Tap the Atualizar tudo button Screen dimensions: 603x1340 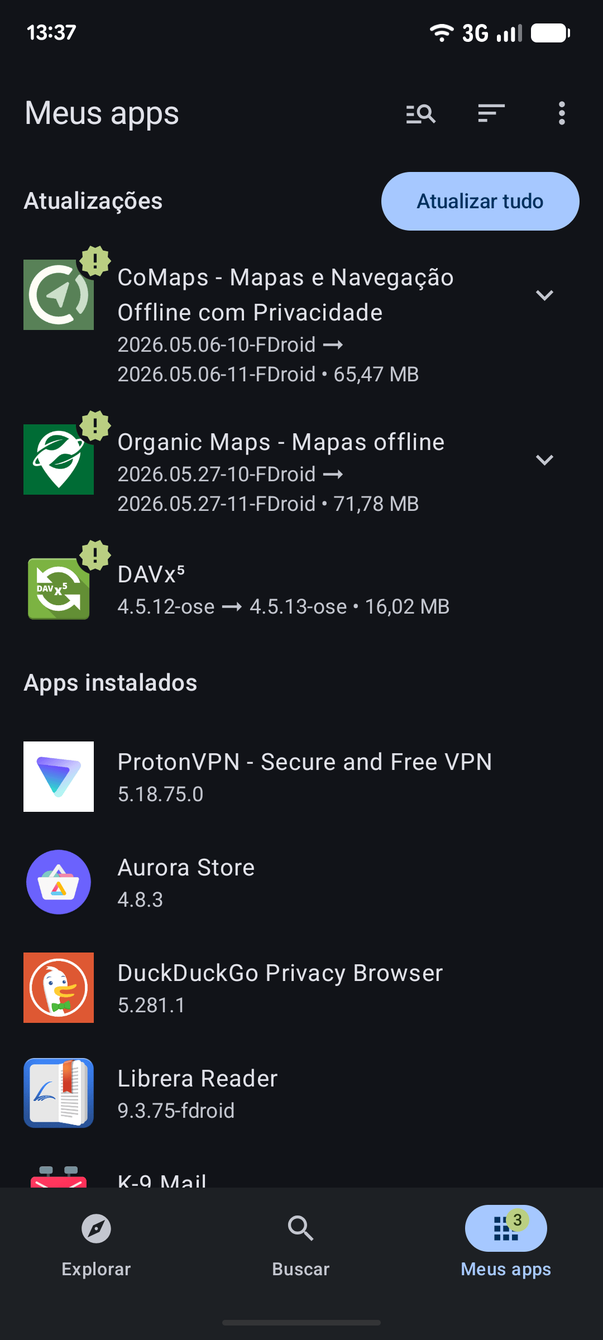point(480,201)
